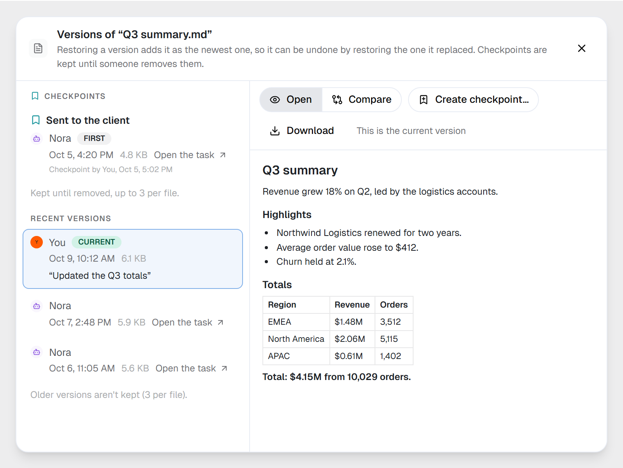Click Nora's robot avatar on the Oct 6 version
The width and height of the screenshot is (623, 468).
[37, 352]
